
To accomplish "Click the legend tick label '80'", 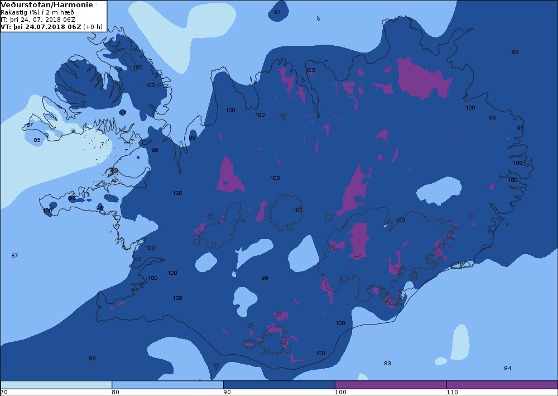I will [x=116, y=393].
